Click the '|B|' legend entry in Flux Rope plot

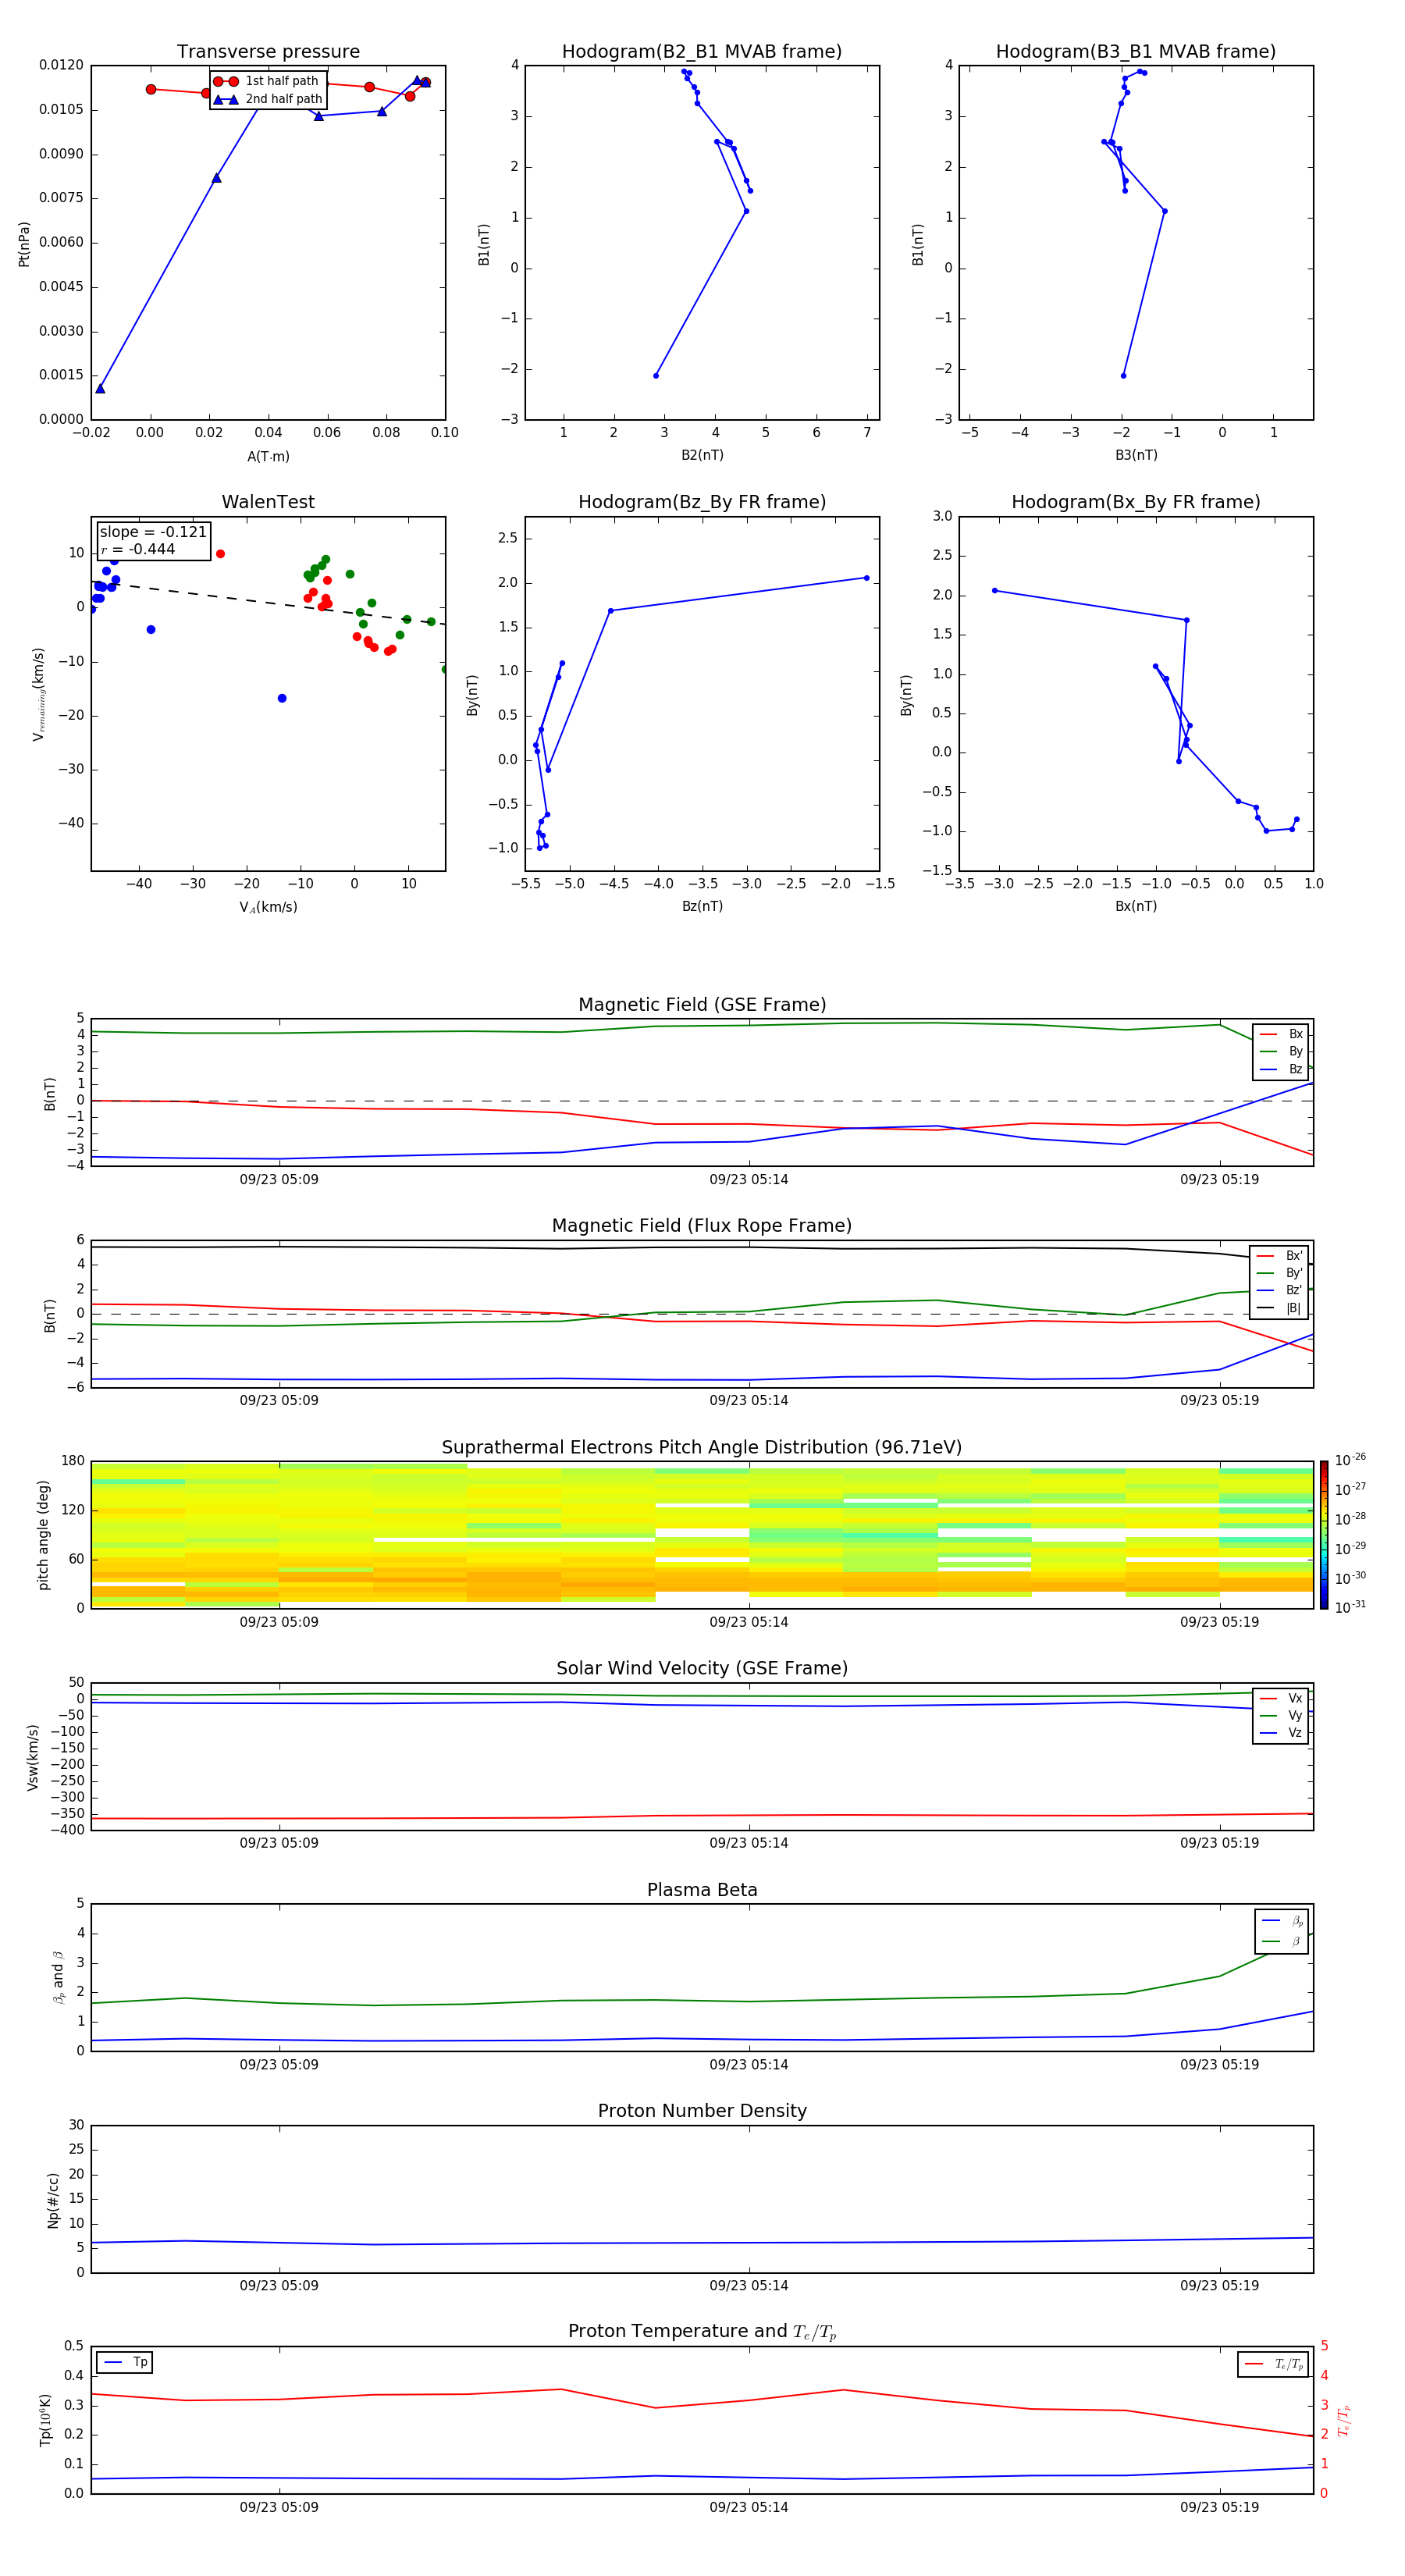(x=1280, y=1308)
